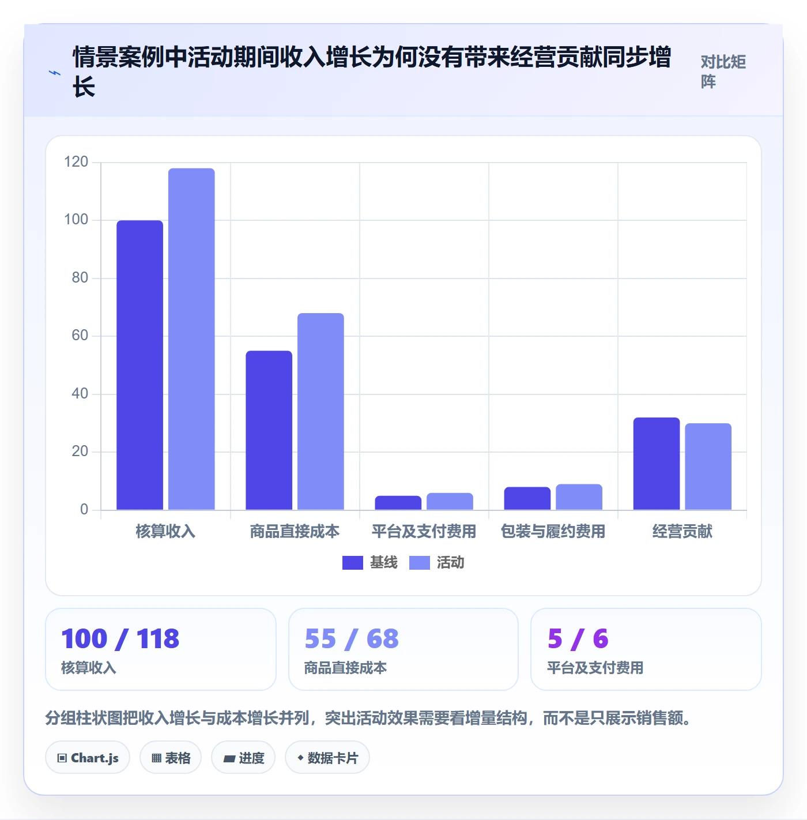Image resolution: width=807 pixels, height=820 pixels.
Task: Click the 100 y-axis tick label
Action: [x=76, y=220]
